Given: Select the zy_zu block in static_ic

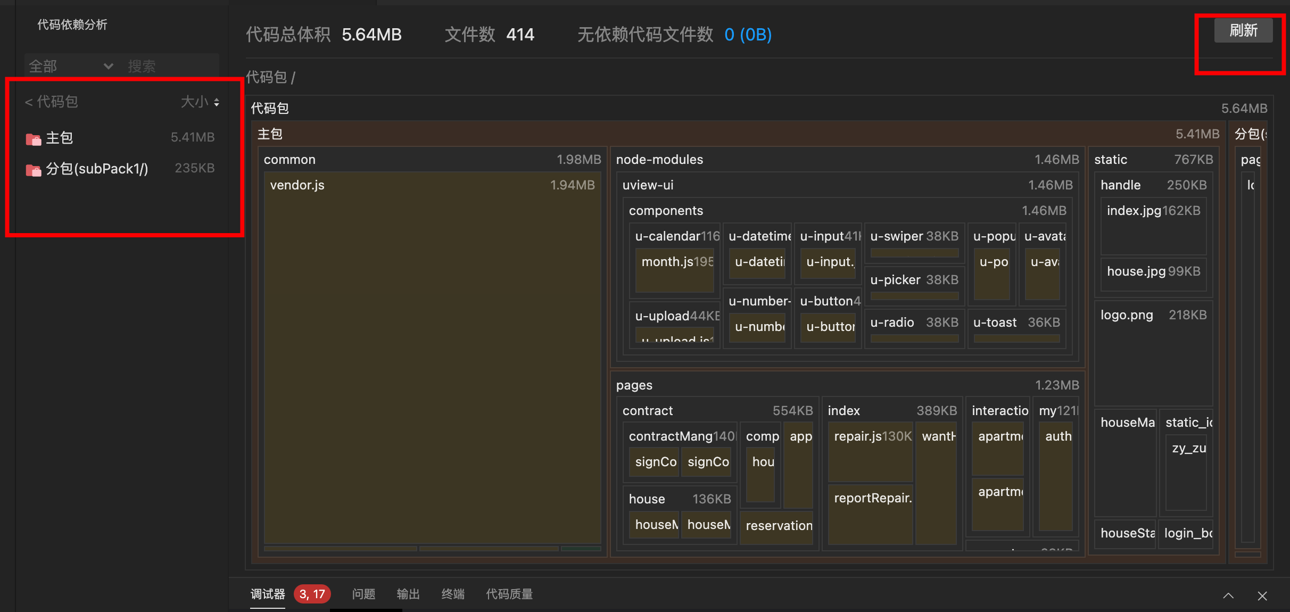Looking at the screenshot, I should 1187,473.
